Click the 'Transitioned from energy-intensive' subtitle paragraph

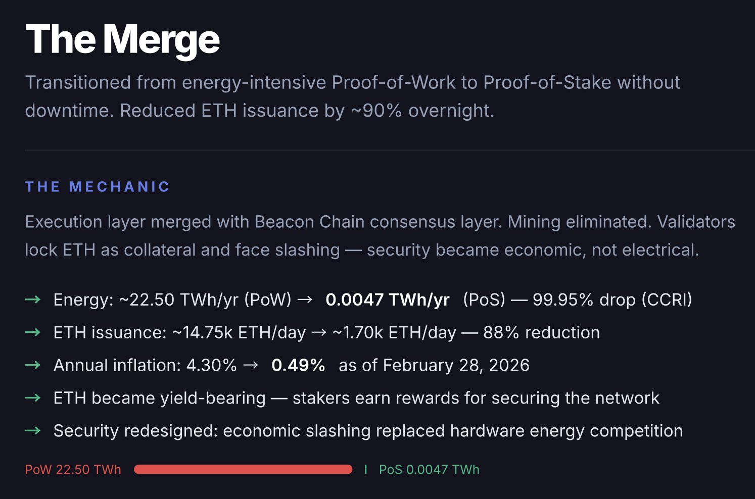(352, 96)
